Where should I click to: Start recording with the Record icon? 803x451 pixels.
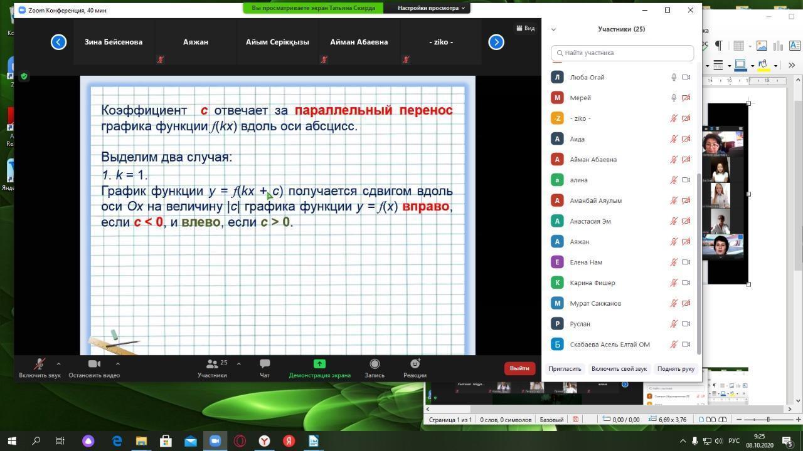[x=375, y=364]
